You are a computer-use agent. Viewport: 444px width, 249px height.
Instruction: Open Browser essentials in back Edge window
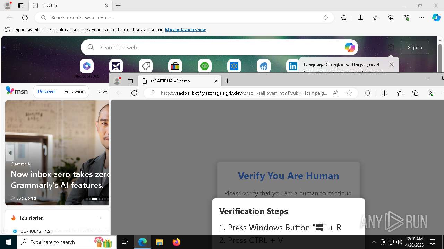407,18
